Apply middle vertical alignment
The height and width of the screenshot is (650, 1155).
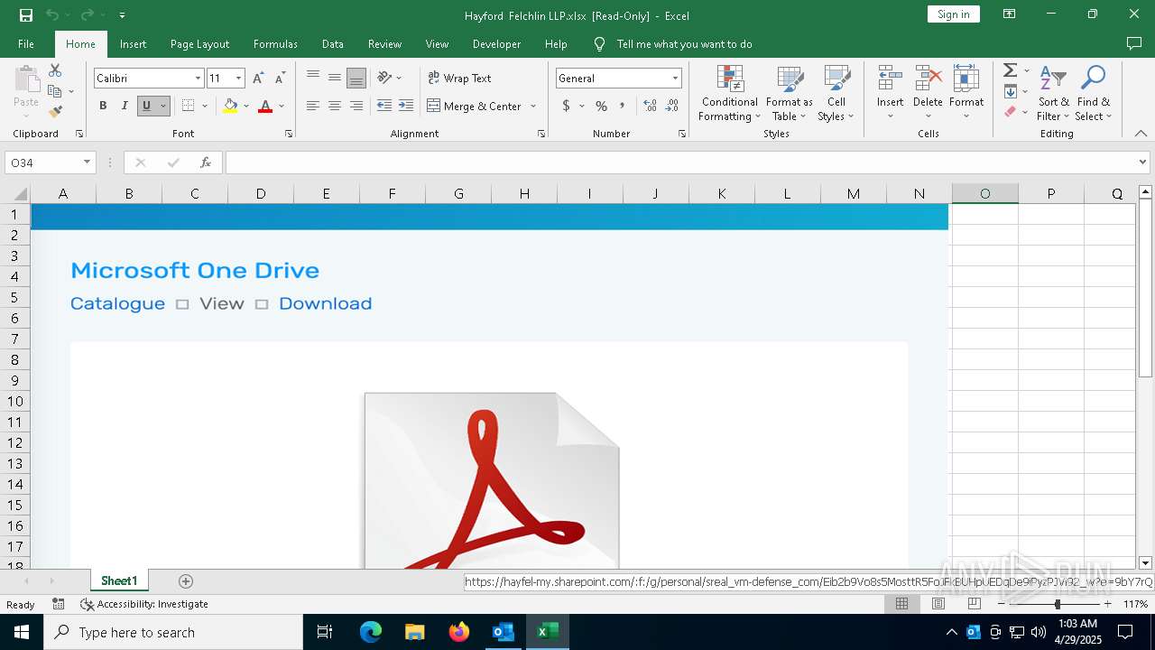click(335, 78)
